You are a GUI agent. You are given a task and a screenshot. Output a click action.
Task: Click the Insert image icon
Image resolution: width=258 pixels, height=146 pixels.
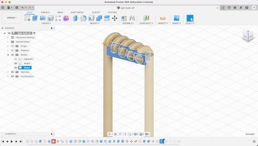tap(177, 18)
